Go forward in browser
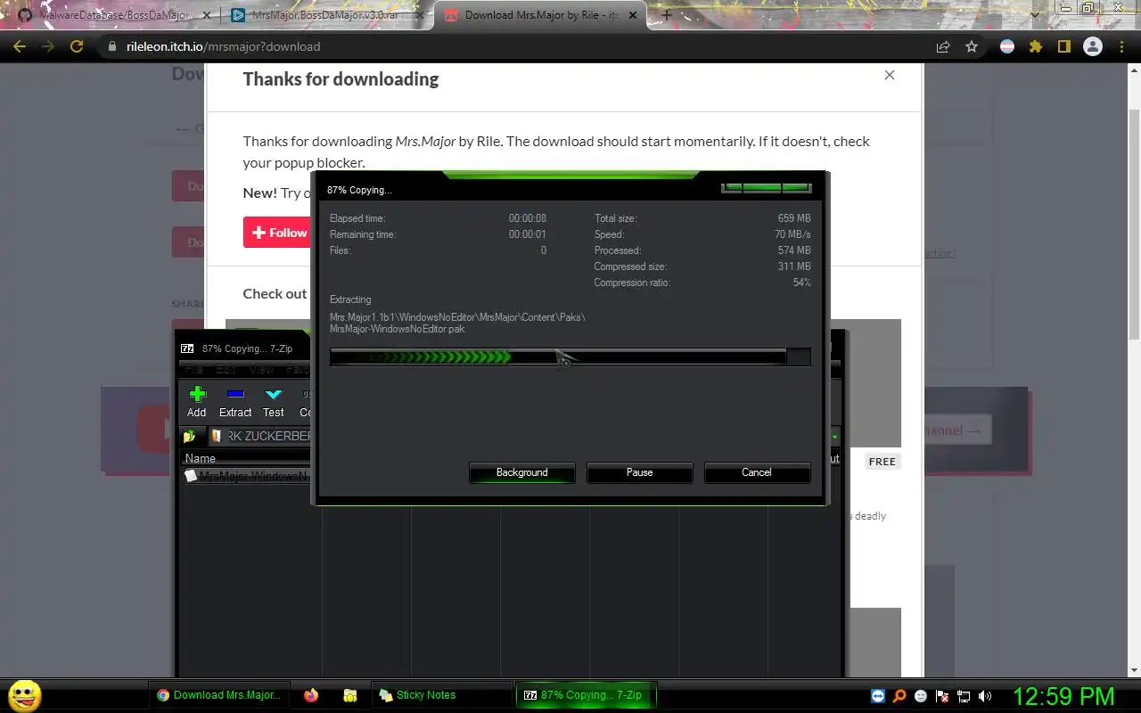Screen dimensions: 1141x713 click(x=48, y=46)
